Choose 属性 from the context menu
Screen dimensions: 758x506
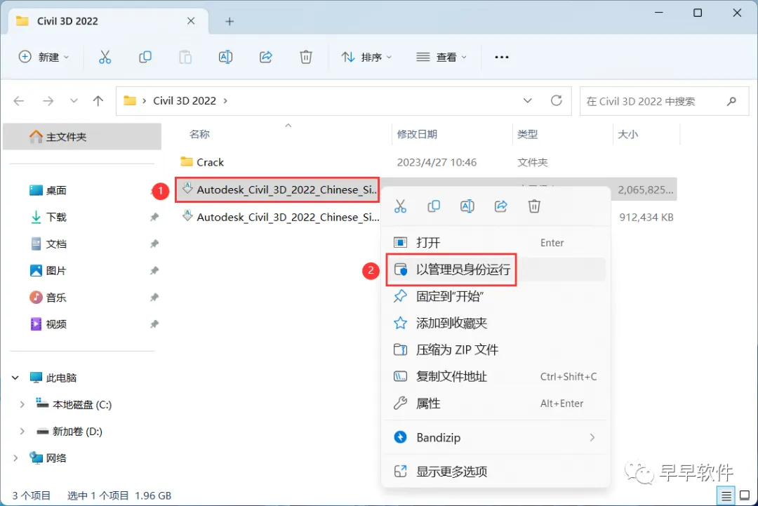pos(496,403)
